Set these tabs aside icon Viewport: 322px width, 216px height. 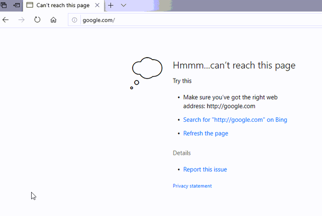tap(17, 5)
